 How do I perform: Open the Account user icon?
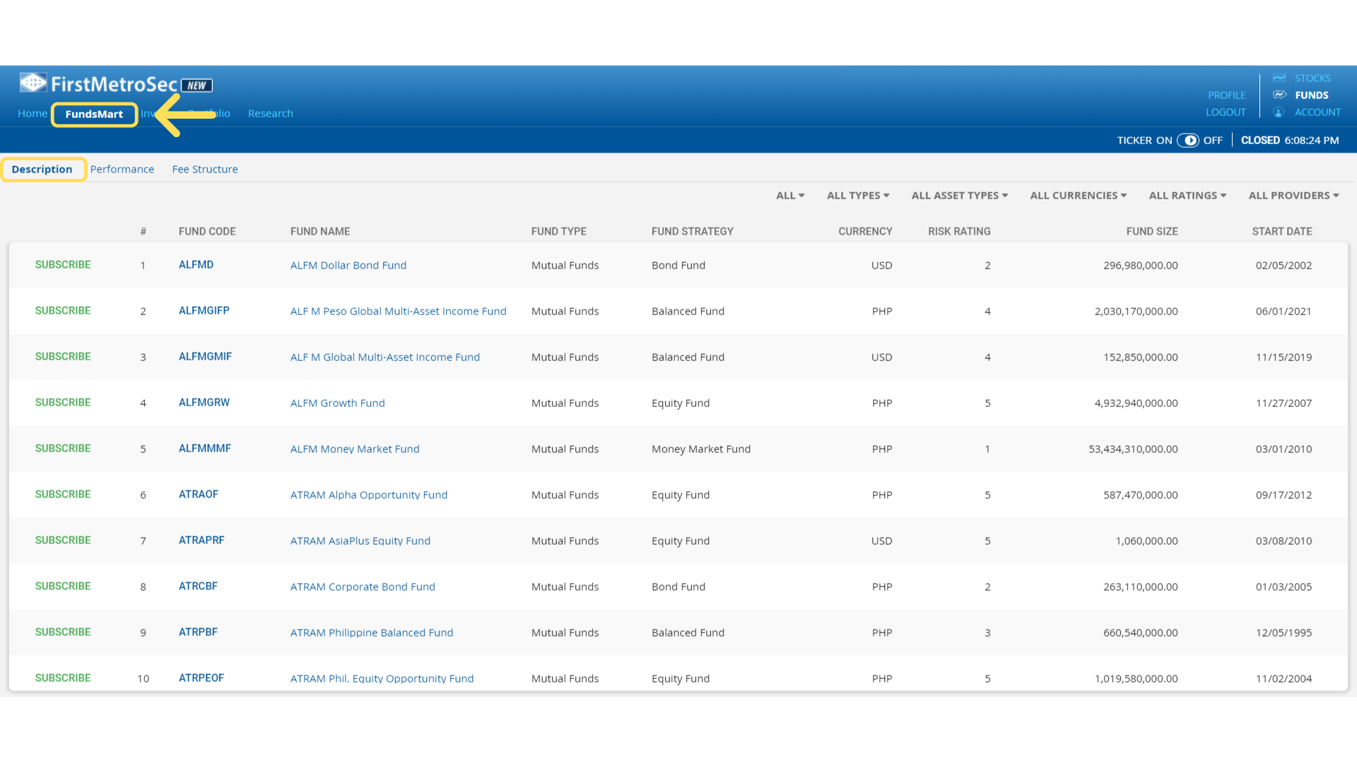(x=1279, y=112)
